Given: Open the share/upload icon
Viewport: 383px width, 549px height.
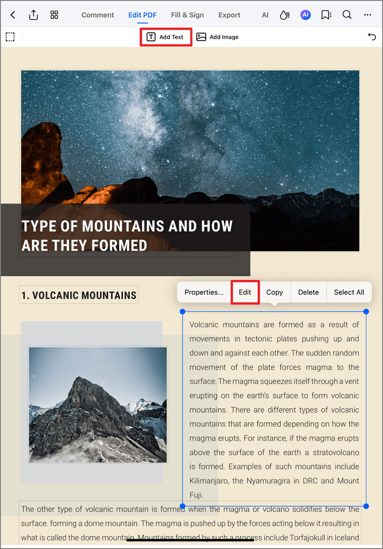Looking at the screenshot, I should 34,15.
